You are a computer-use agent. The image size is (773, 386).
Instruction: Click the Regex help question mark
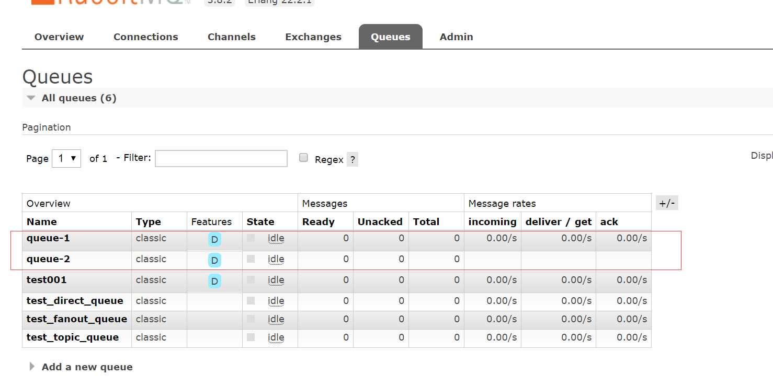coord(353,160)
